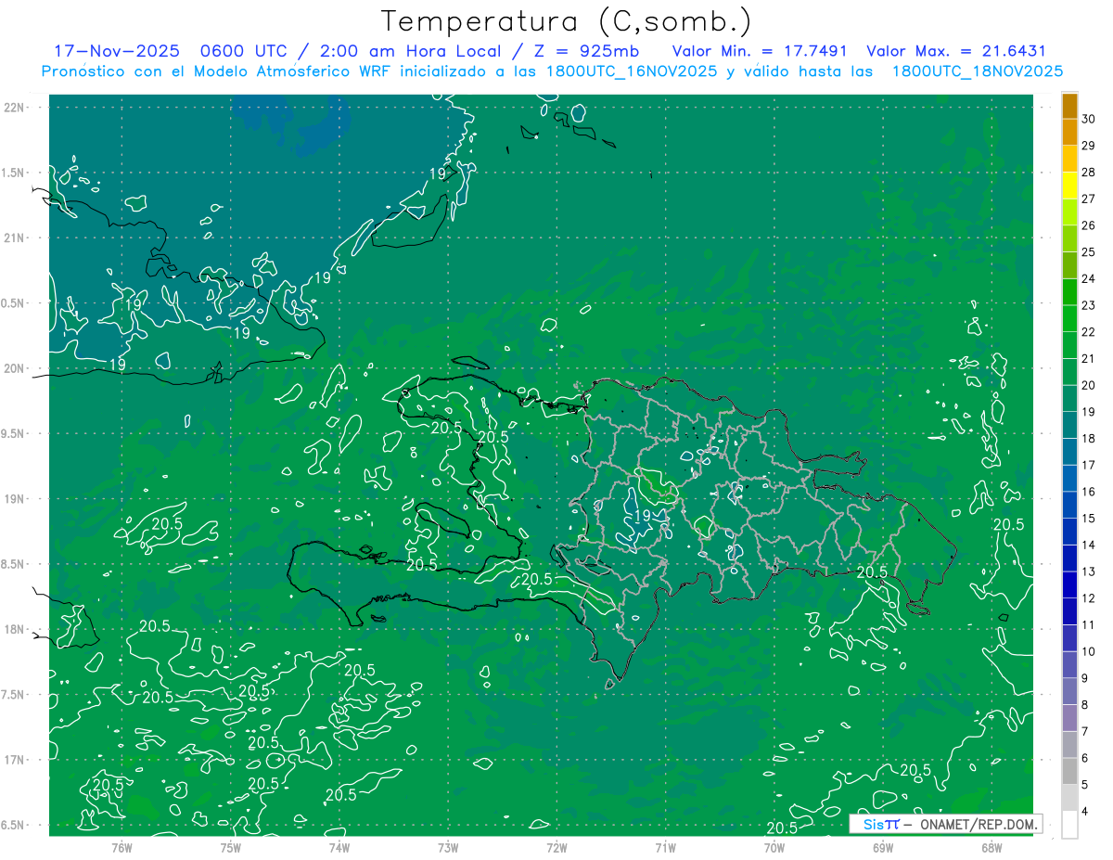
Task: Click the '20N' latitude axis label
Action: [15, 368]
